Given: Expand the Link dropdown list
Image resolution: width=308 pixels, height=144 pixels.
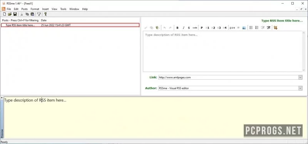Looking at the screenshot, I should coord(300,77).
